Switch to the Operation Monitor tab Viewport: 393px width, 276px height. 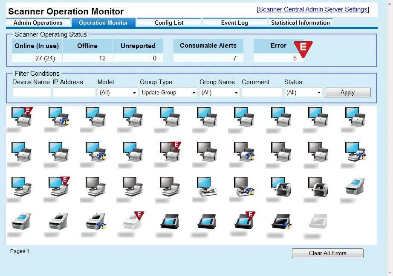click(103, 23)
